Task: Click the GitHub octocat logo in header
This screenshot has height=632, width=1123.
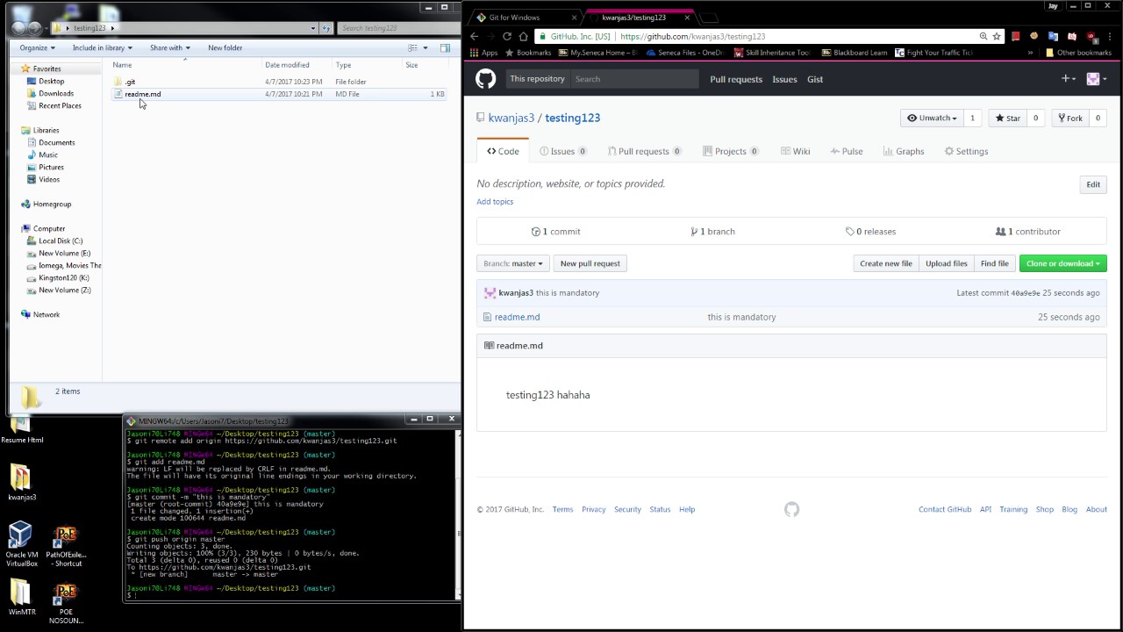Action: [x=485, y=79]
